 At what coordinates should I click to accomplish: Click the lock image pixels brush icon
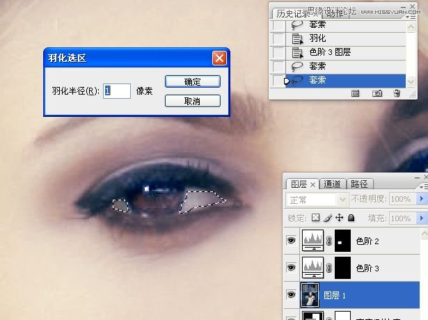coord(326,218)
